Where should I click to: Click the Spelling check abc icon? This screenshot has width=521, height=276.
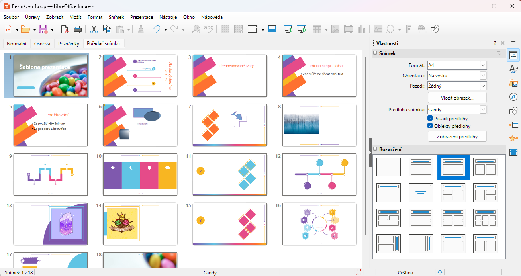[208, 29]
